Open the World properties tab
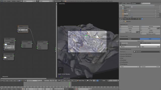 coord(129,19)
